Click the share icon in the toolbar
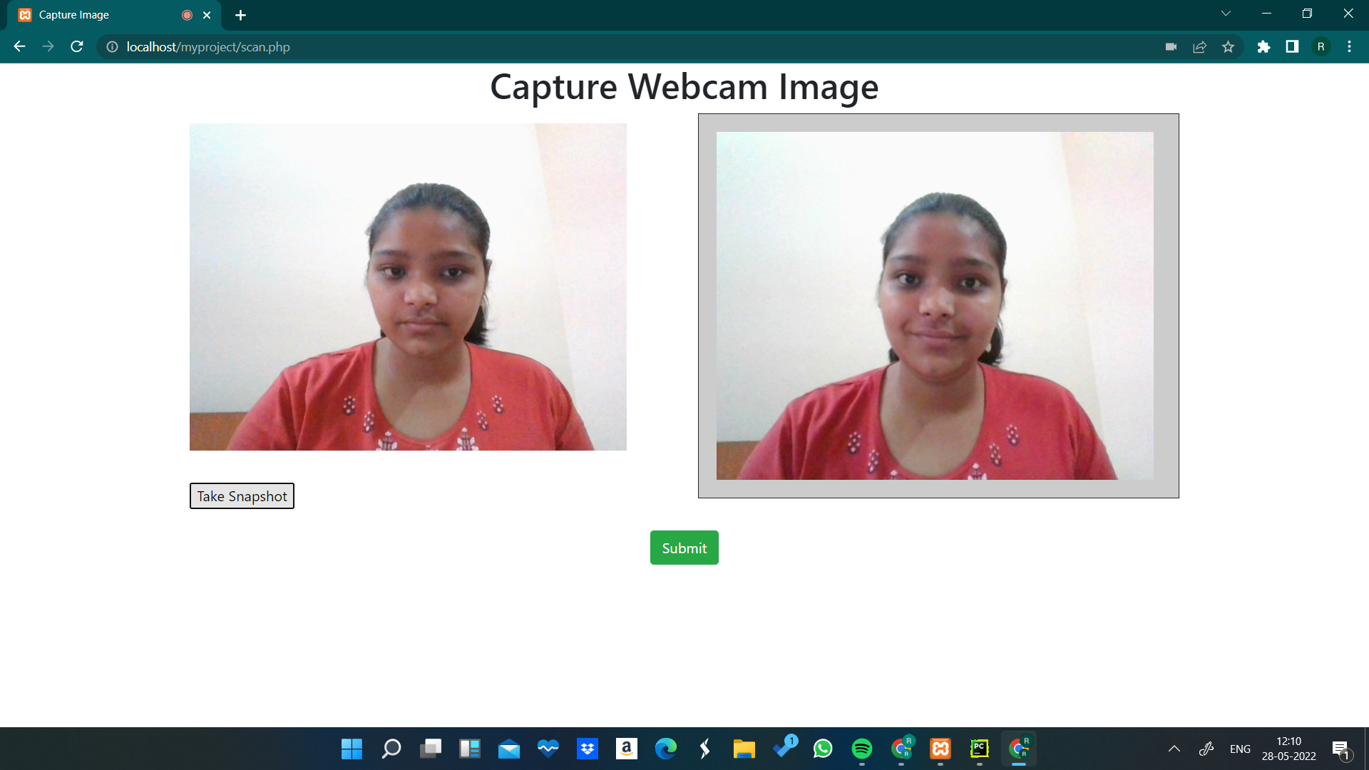The image size is (1369, 770). click(x=1200, y=46)
